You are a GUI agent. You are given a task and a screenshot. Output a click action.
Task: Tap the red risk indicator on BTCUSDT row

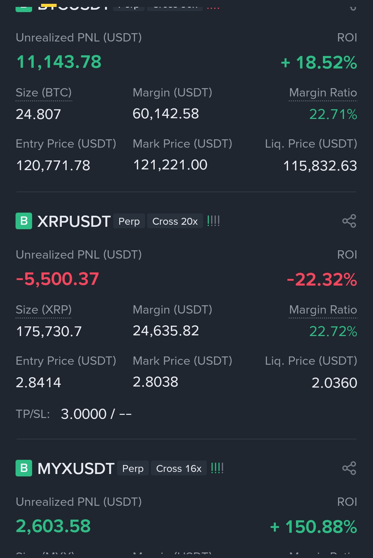tap(213, 8)
